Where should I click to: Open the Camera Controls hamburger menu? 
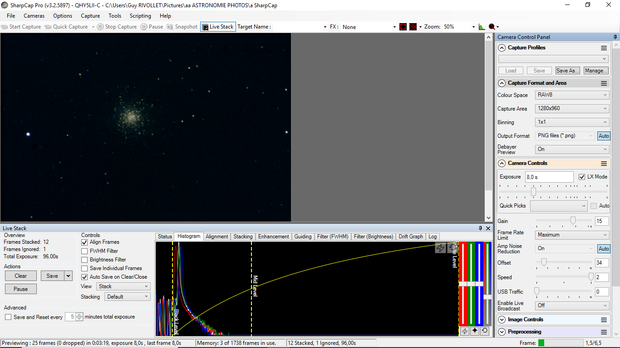(x=604, y=164)
